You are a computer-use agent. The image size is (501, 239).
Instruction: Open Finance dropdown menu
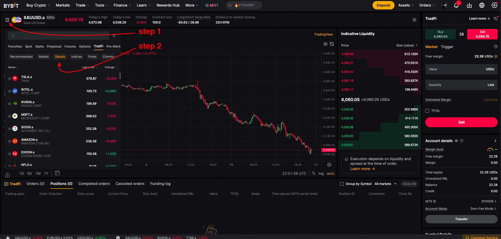(x=122, y=5)
